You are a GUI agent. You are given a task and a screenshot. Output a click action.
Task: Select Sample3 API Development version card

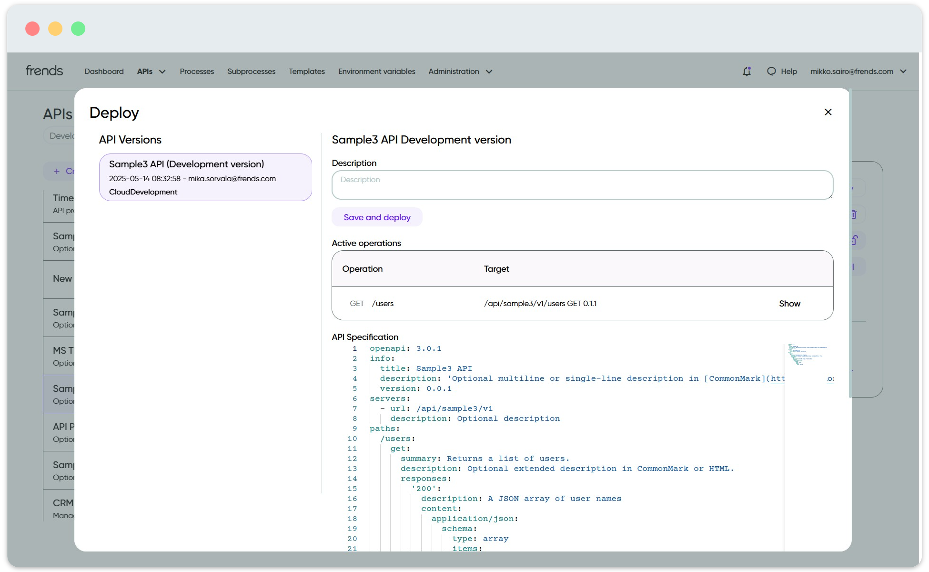(205, 177)
